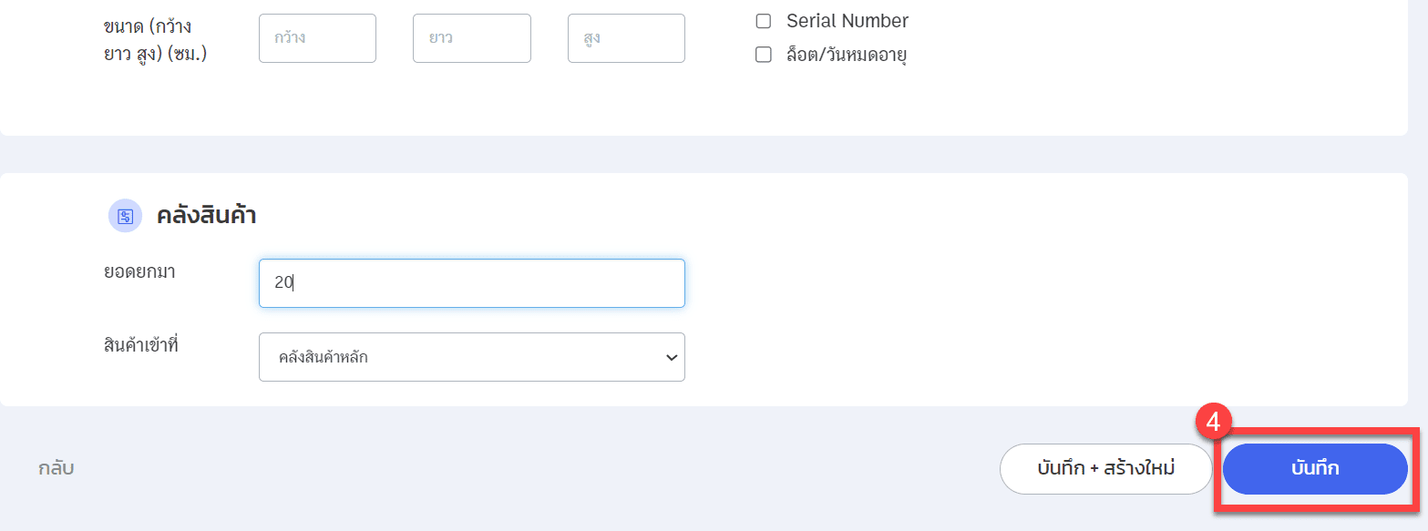Focus the สูง height input field
The image size is (1428, 531).
pyautogui.click(x=626, y=38)
